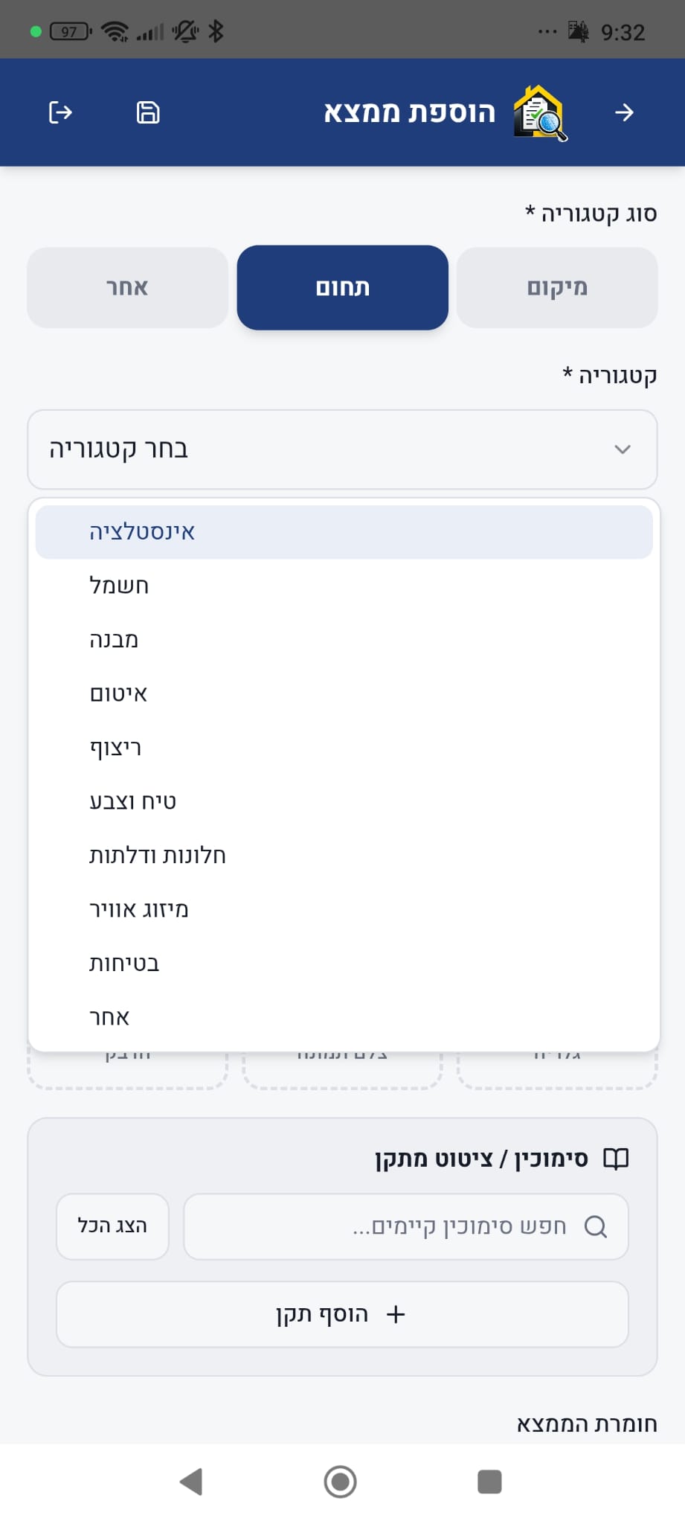Image resolution: width=685 pixels, height=1524 pixels.
Task: Tap the Android back navigation button
Action: coord(191,1481)
